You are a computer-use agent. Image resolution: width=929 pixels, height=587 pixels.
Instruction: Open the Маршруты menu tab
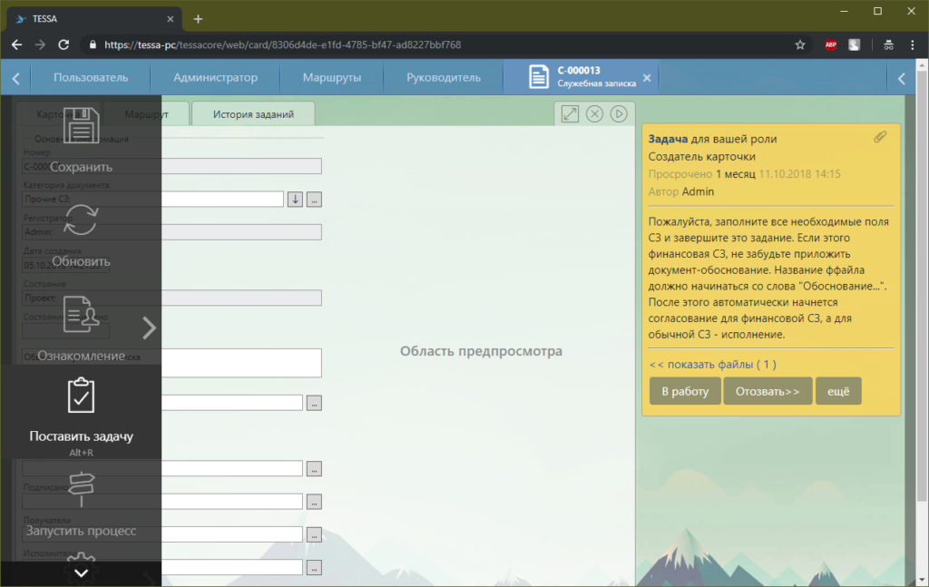click(331, 78)
